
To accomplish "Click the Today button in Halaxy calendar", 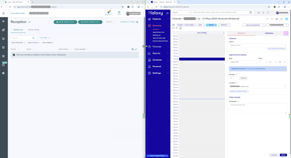I will pyautogui.click(x=180, y=25).
